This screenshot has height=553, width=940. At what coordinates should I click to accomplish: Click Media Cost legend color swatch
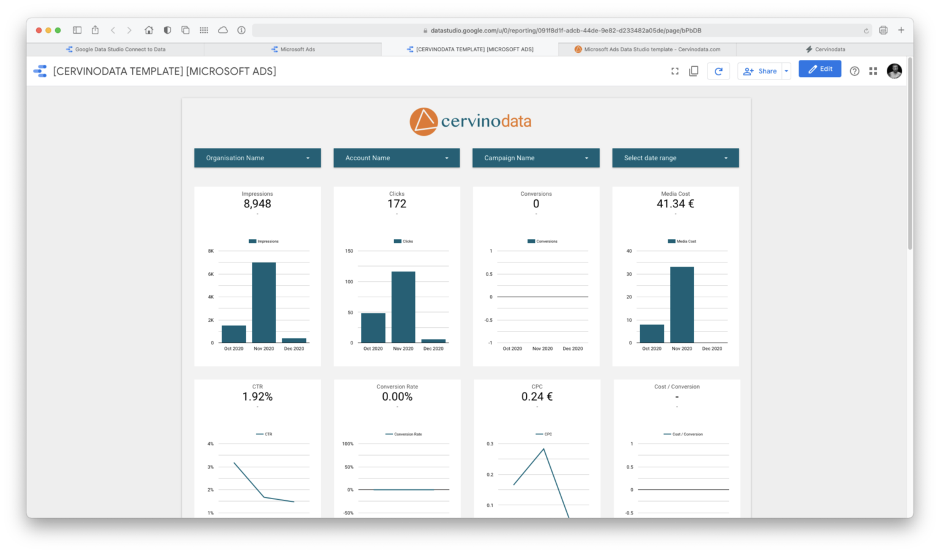[671, 241]
